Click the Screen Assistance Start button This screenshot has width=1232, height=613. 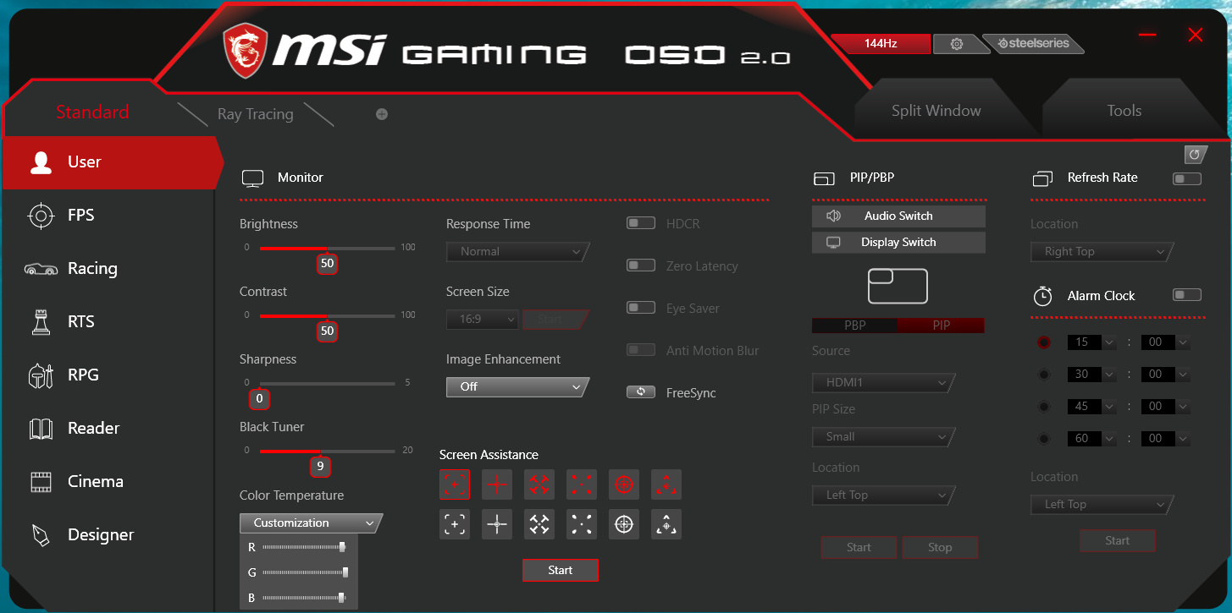pos(561,571)
